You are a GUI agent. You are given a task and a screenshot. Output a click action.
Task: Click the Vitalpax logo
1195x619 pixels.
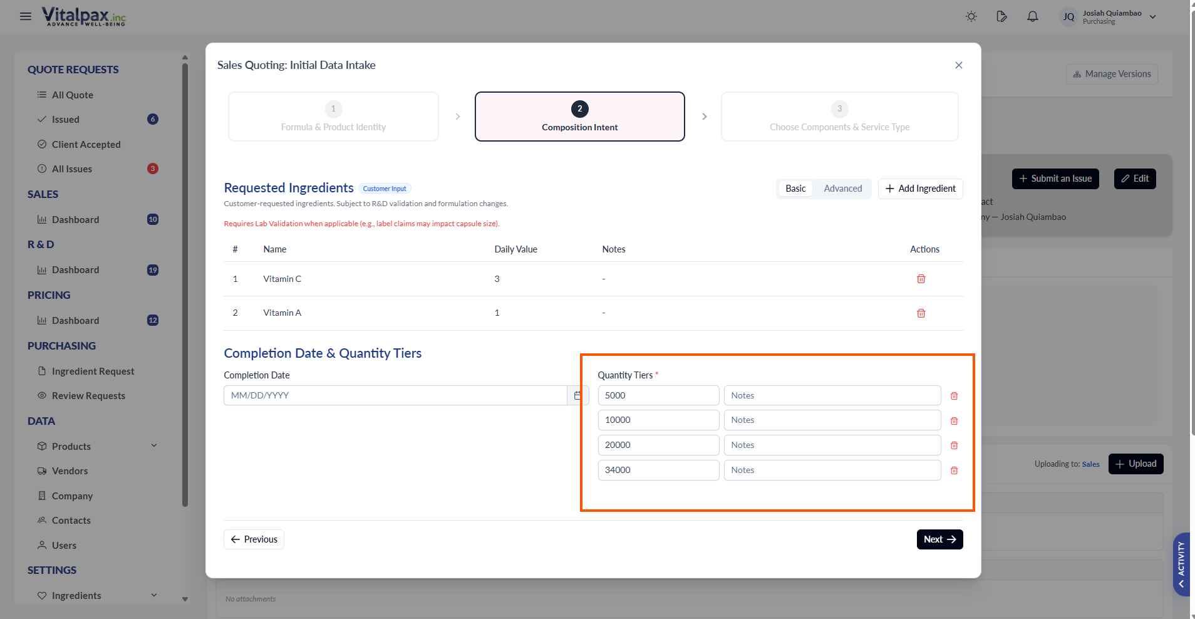pos(83,16)
